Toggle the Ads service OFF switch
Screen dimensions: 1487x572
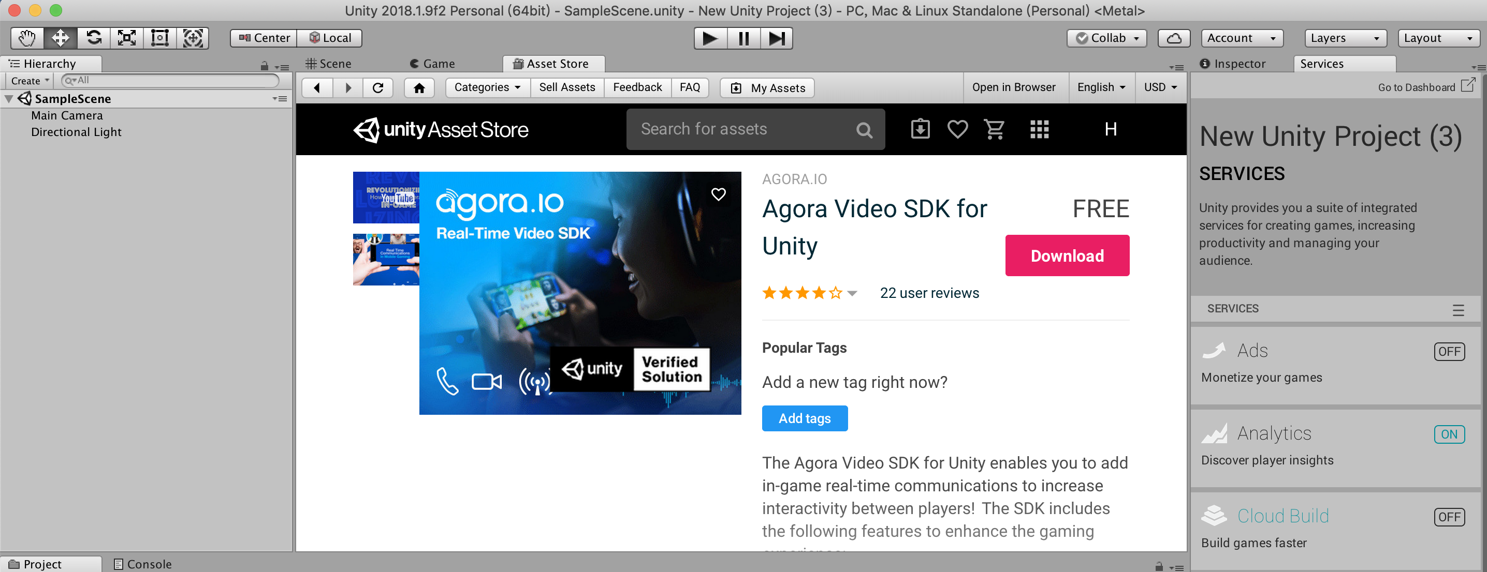coord(1449,351)
